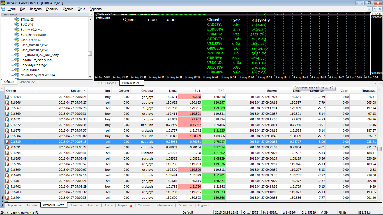Click order 916663 row icon
Viewport: 383px width, 215px height.
[x=7, y=97]
